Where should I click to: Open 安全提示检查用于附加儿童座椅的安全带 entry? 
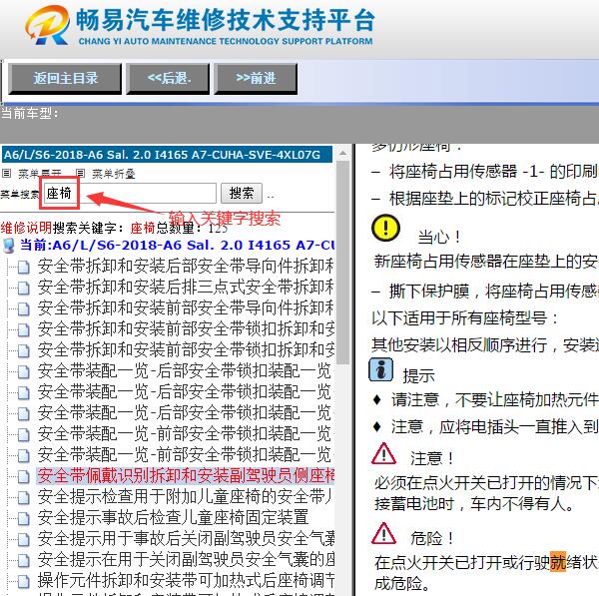pos(186,497)
